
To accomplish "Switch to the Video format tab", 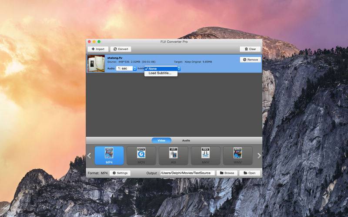I will pyautogui.click(x=161, y=140).
